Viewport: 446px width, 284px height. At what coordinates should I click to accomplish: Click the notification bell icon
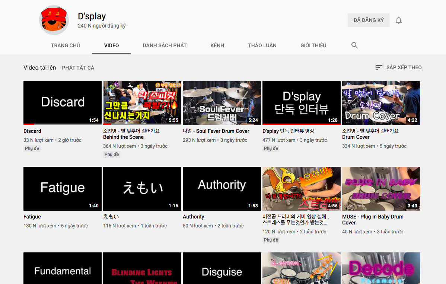[x=398, y=20]
